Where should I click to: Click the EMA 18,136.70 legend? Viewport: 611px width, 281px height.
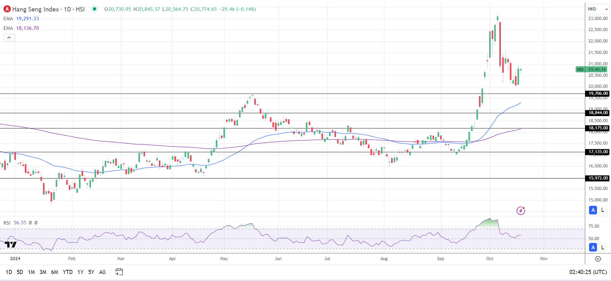tap(21, 28)
